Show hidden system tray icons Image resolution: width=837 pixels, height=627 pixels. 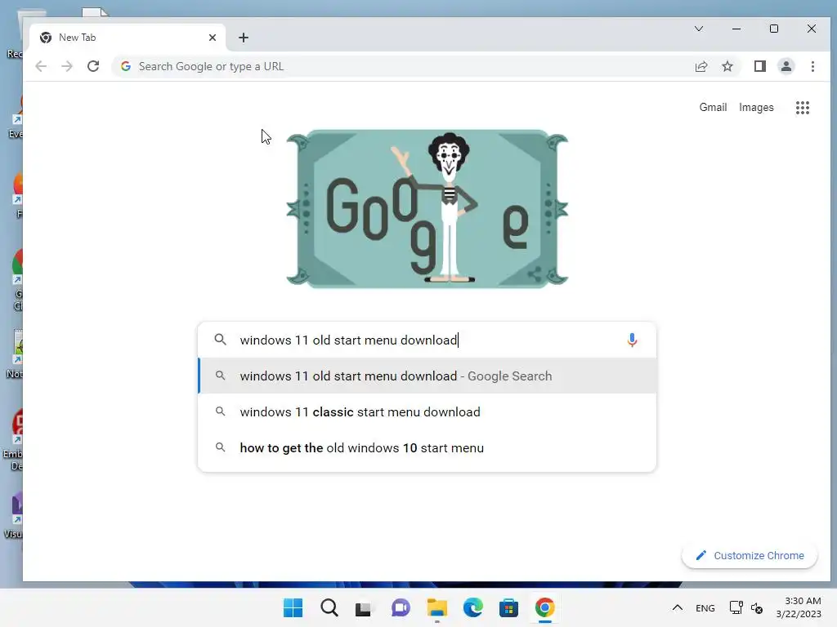point(677,607)
